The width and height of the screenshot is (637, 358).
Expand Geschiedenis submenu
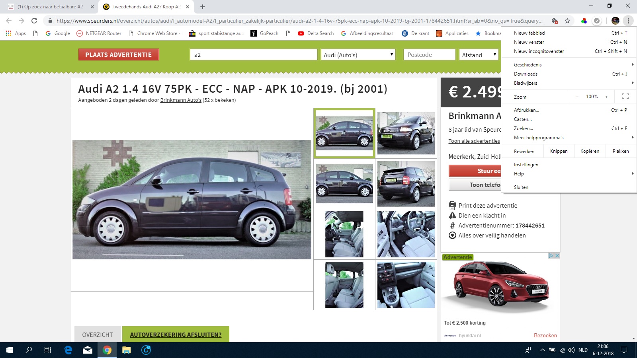coord(569,64)
